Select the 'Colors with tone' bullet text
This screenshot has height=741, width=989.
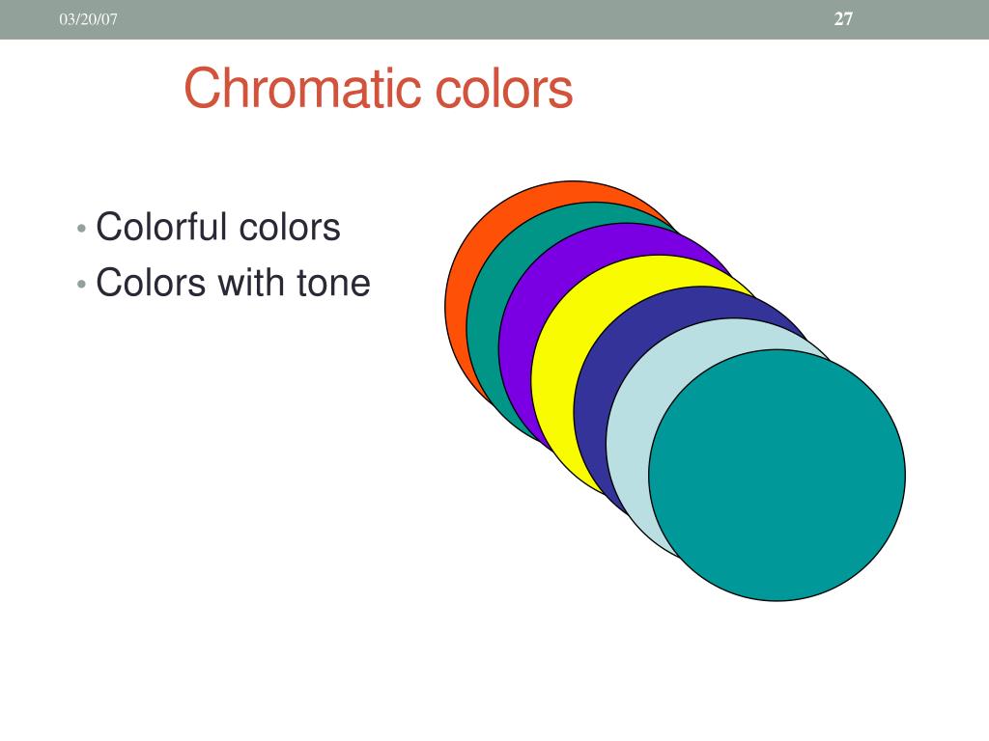tap(233, 283)
